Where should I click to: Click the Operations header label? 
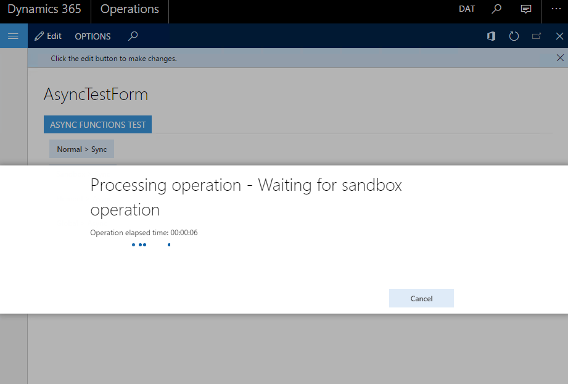pos(130,9)
